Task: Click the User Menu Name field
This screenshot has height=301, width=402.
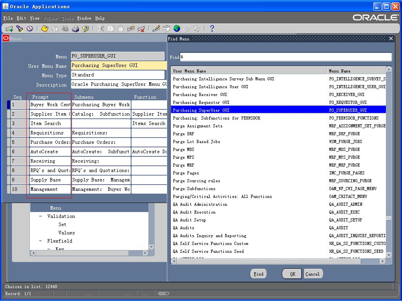Action: coord(119,65)
